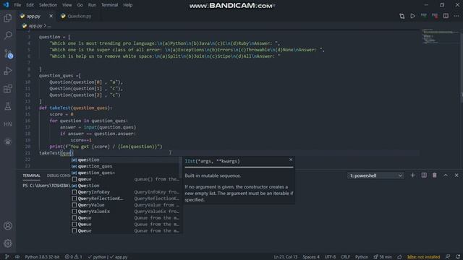Open the Terminal menu
Screen dimensions: 463x260
click(x=109, y=5)
